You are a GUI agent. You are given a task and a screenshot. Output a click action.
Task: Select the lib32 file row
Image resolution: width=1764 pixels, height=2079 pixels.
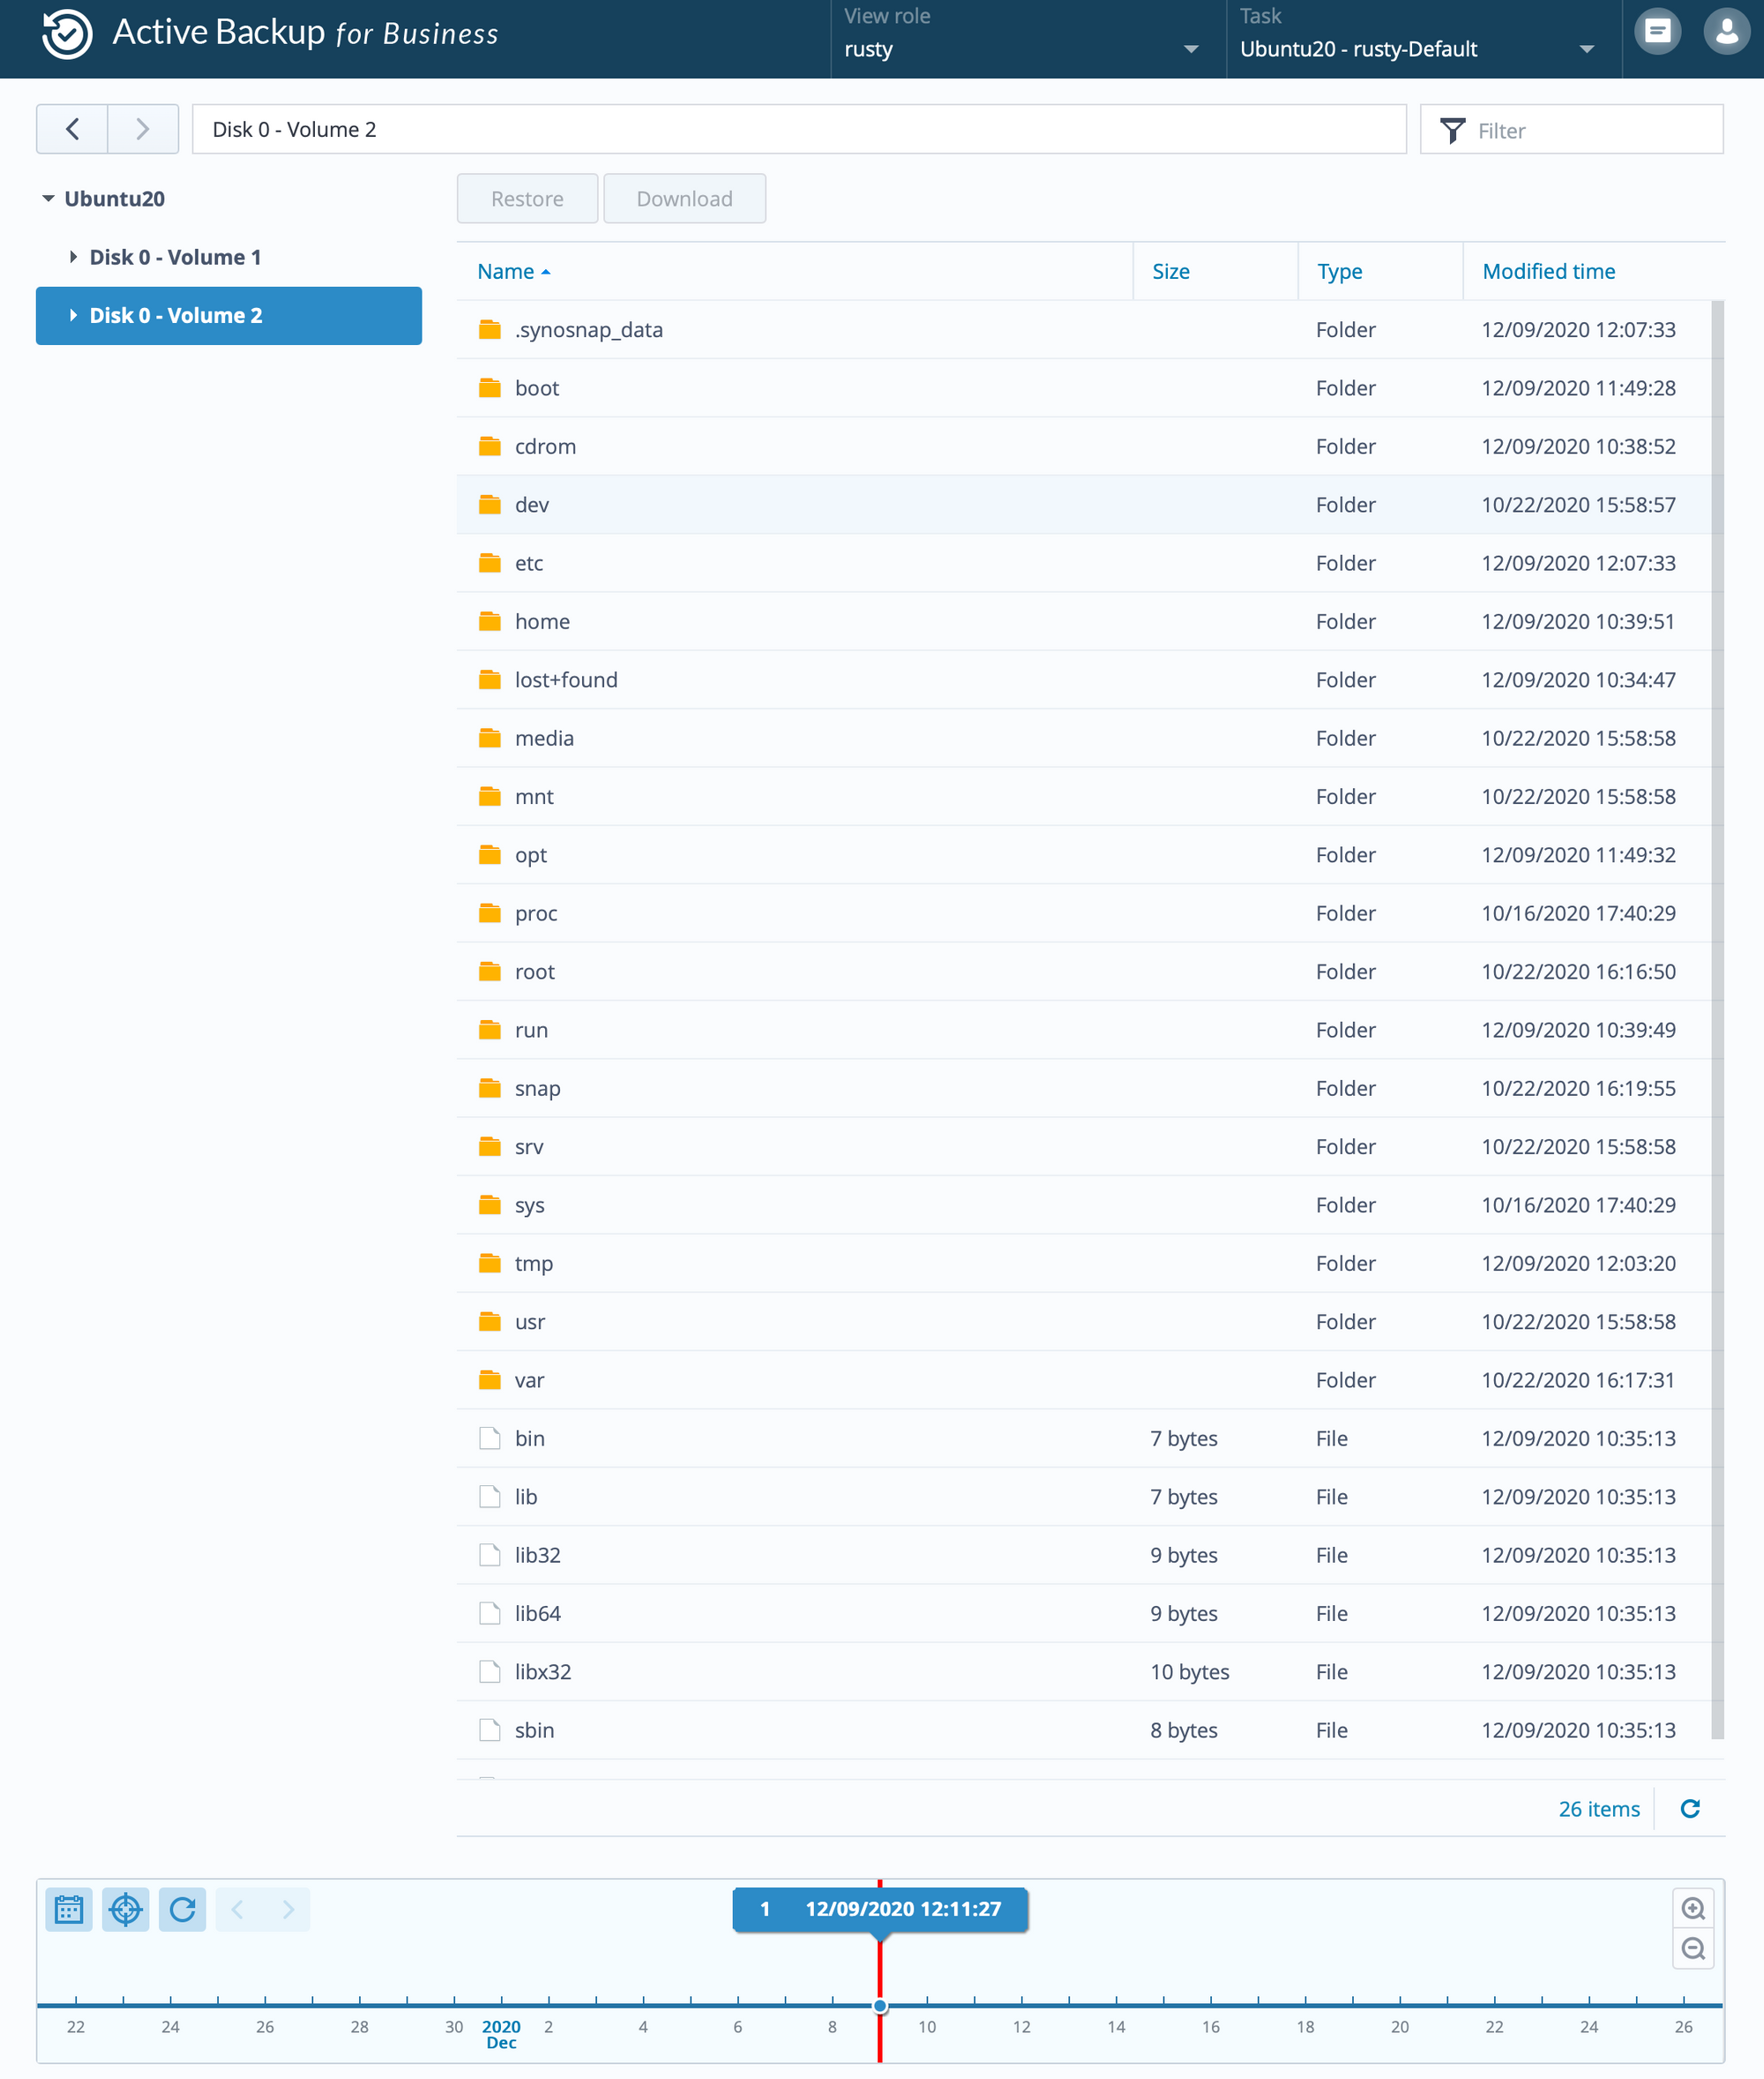(x=1084, y=1556)
